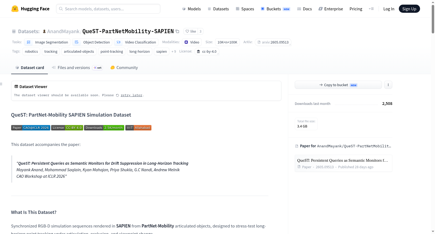Select the sapien tag
The height and width of the screenshot is (234, 435).
click(161, 51)
